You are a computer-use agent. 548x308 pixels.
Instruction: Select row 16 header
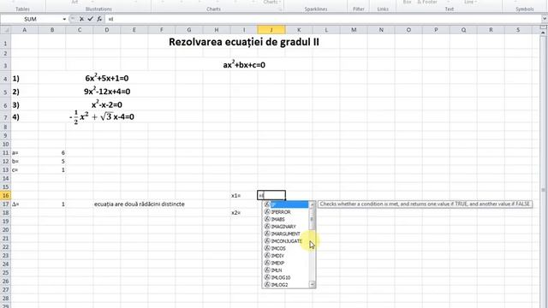click(6, 196)
